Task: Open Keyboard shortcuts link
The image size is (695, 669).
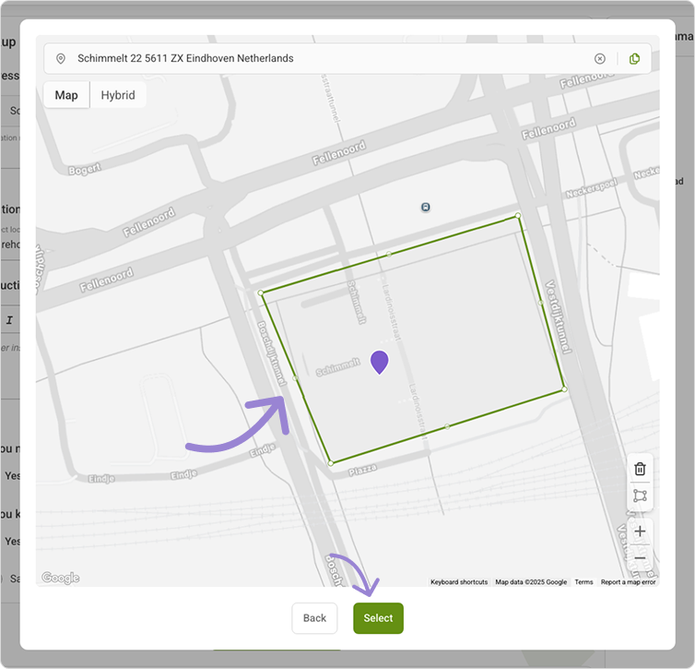Action: click(459, 582)
